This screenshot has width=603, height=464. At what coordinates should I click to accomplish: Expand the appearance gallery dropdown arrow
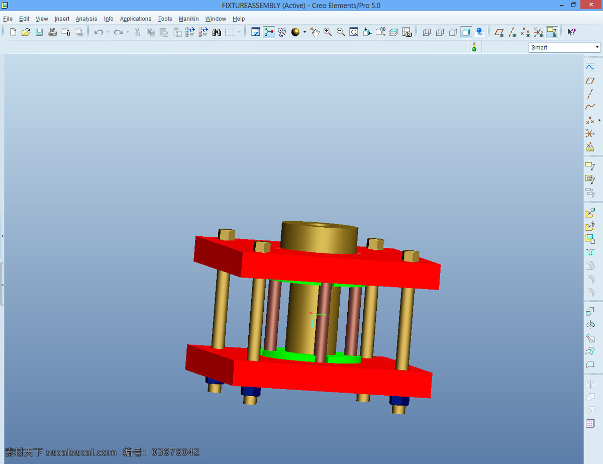[x=305, y=32]
